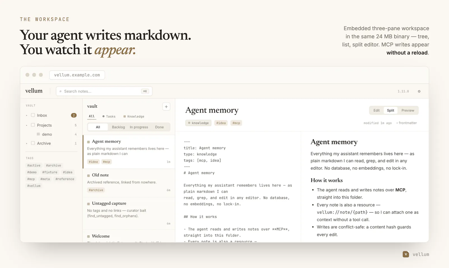Switch to the All type tab
The image size is (449, 268).
[92, 116]
